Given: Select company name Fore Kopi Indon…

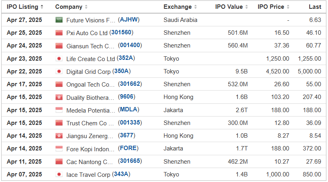Looking at the screenshot, I should click(90, 149).
